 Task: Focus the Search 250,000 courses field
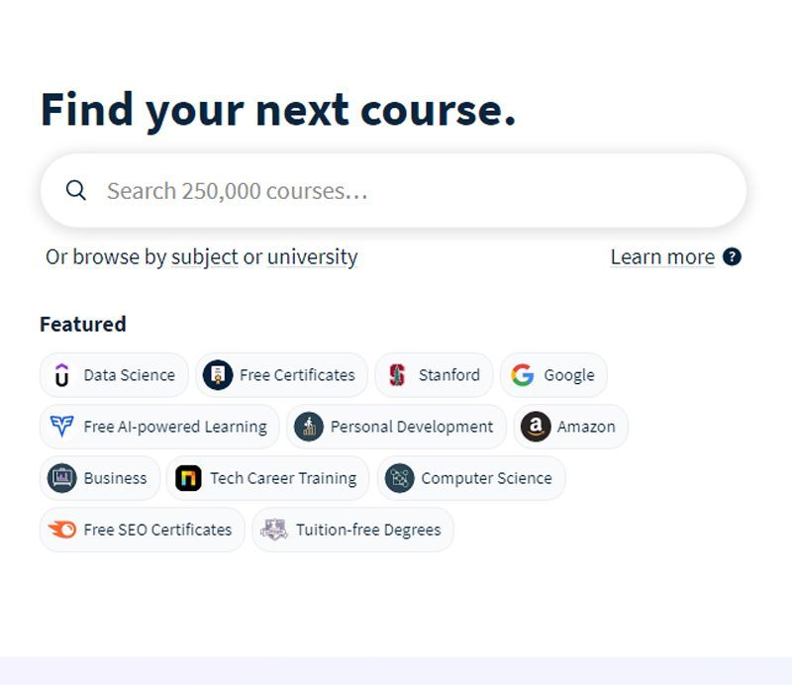(x=393, y=190)
